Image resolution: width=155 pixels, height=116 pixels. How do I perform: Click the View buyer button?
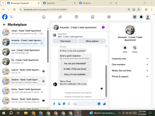(x=65, y=41)
